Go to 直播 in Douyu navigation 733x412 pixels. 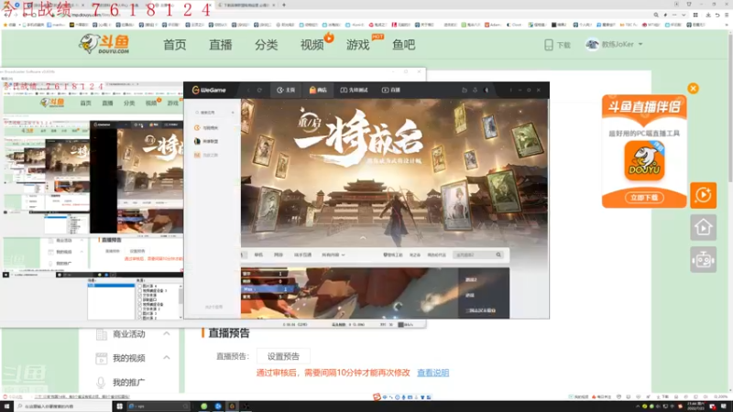point(220,45)
